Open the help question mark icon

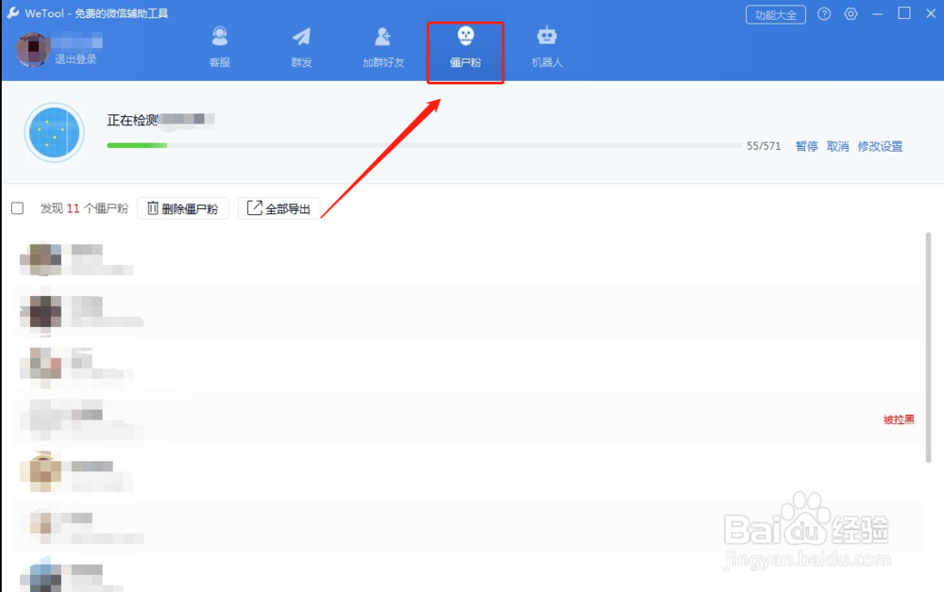824,13
